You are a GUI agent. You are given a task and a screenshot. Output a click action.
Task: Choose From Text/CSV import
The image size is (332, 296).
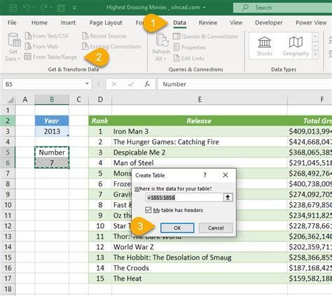tap(47, 36)
